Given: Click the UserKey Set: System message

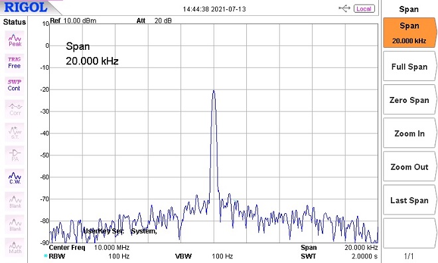Looking at the screenshot, I should [x=120, y=231].
